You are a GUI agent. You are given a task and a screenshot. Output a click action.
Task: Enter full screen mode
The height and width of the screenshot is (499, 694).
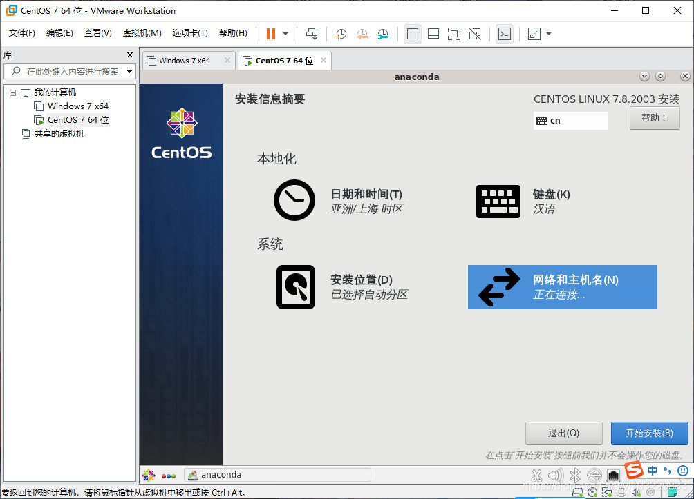(453, 33)
